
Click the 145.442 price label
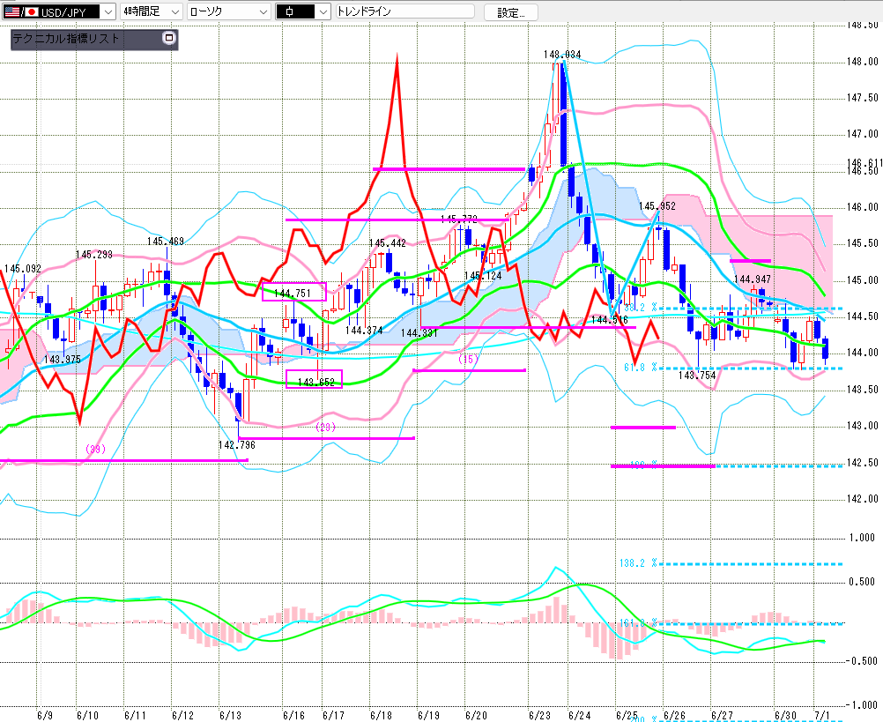388,243
